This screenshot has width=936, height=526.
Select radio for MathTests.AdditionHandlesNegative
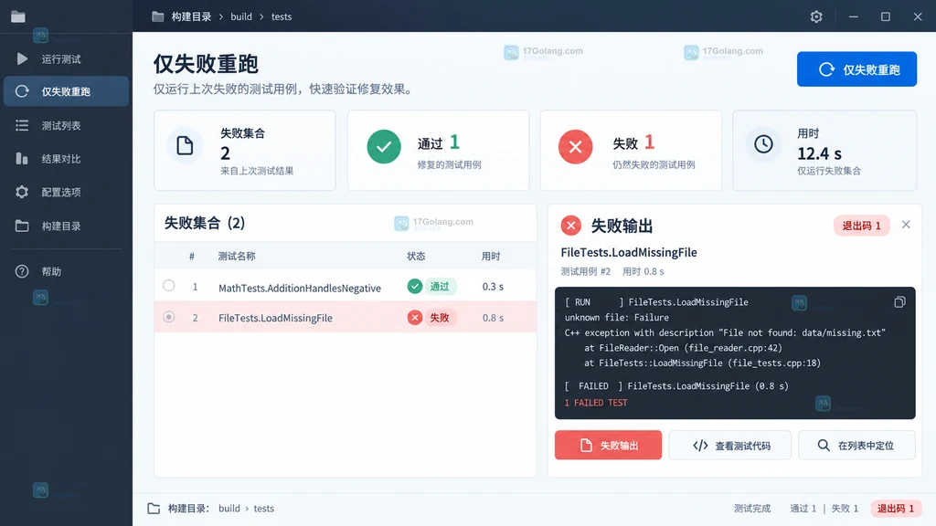click(x=169, y=286)
